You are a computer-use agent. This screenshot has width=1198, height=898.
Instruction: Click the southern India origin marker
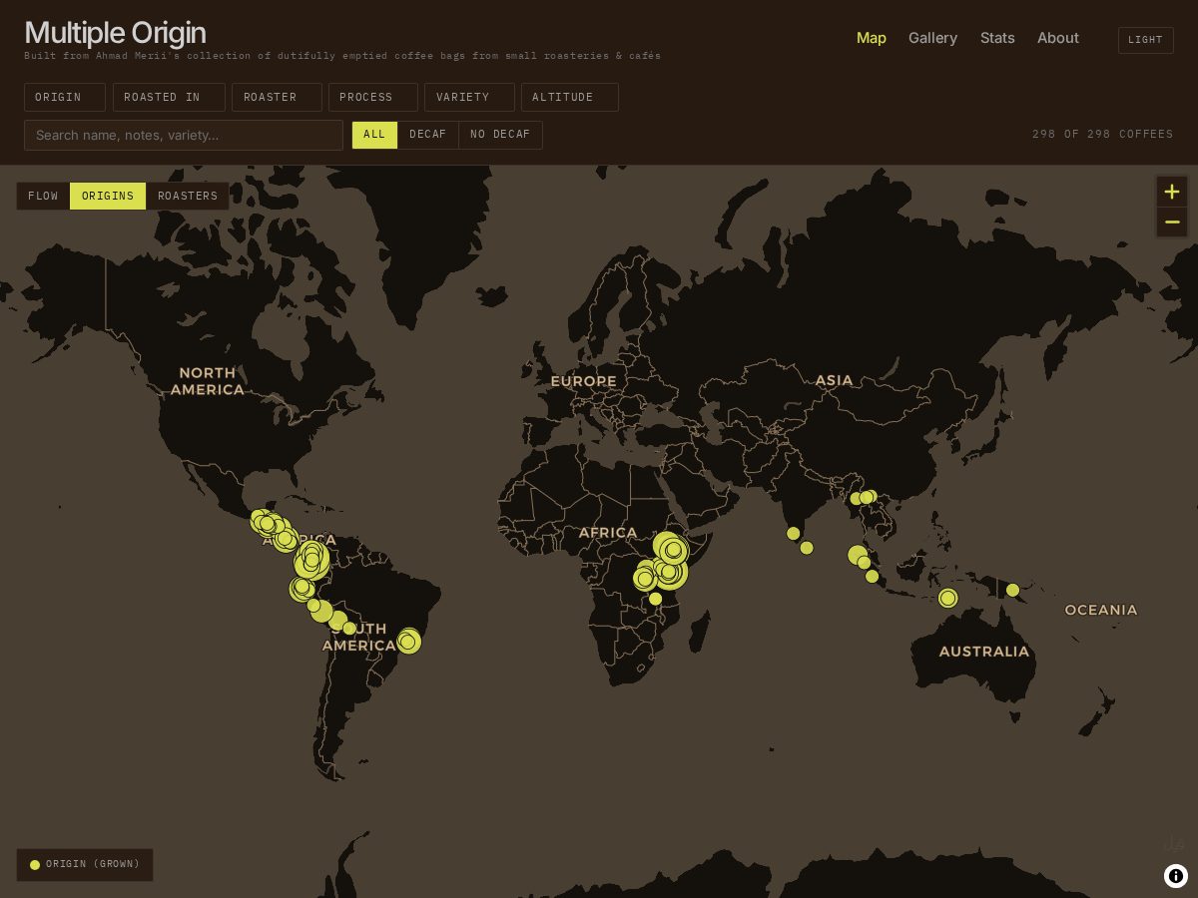794,534
